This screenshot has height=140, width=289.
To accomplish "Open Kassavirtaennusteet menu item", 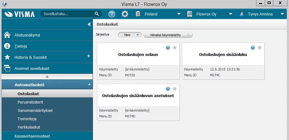I will pyautogui.click(x=47, y=136).
